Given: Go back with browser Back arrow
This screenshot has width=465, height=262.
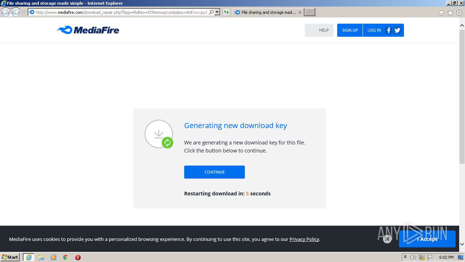Looking at the screenshot, I should coord(5,12).
